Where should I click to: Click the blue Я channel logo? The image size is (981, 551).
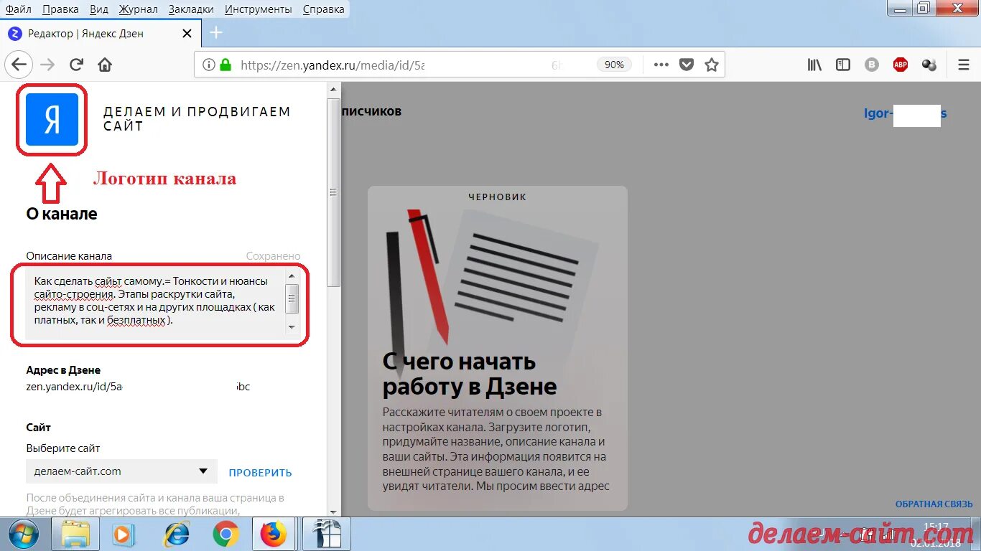click(x=52, y=119)
